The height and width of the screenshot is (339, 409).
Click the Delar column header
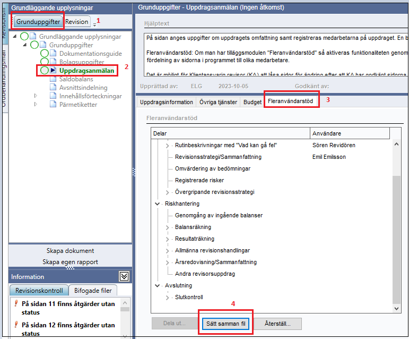230,133
